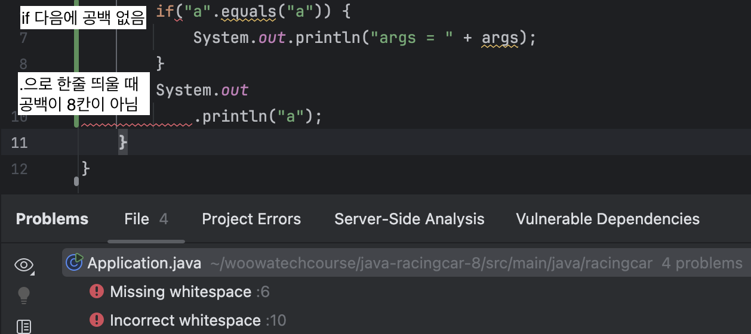Click the underlined args variable in println
Screen dimensions: 751x334
pos(500,38)
